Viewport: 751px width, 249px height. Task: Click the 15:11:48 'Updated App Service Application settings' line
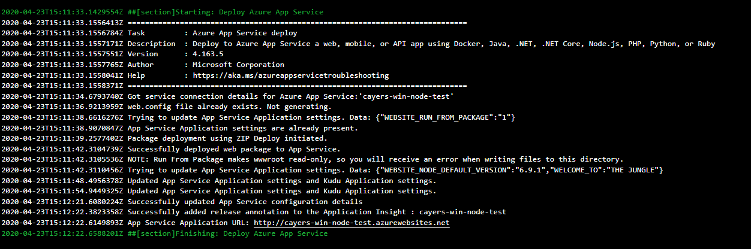219,181
